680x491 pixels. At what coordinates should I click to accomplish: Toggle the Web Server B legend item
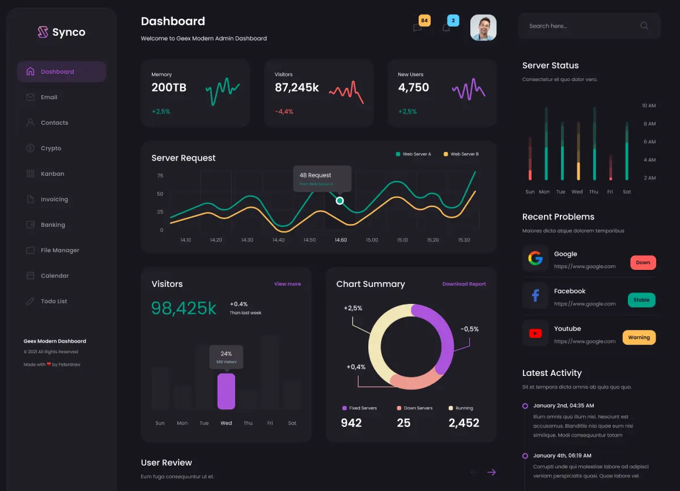click(461, 154)
